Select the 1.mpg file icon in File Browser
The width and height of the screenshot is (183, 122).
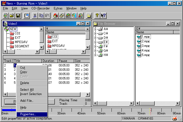click(x=139, y=37)
